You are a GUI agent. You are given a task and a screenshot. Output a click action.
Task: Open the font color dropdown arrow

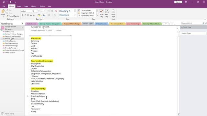click(x=46, y=15)
